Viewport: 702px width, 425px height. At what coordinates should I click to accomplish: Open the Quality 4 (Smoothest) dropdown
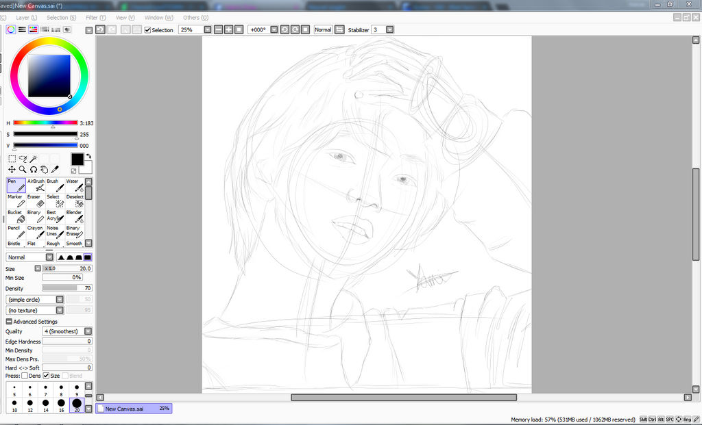click(x=88, y=331)
